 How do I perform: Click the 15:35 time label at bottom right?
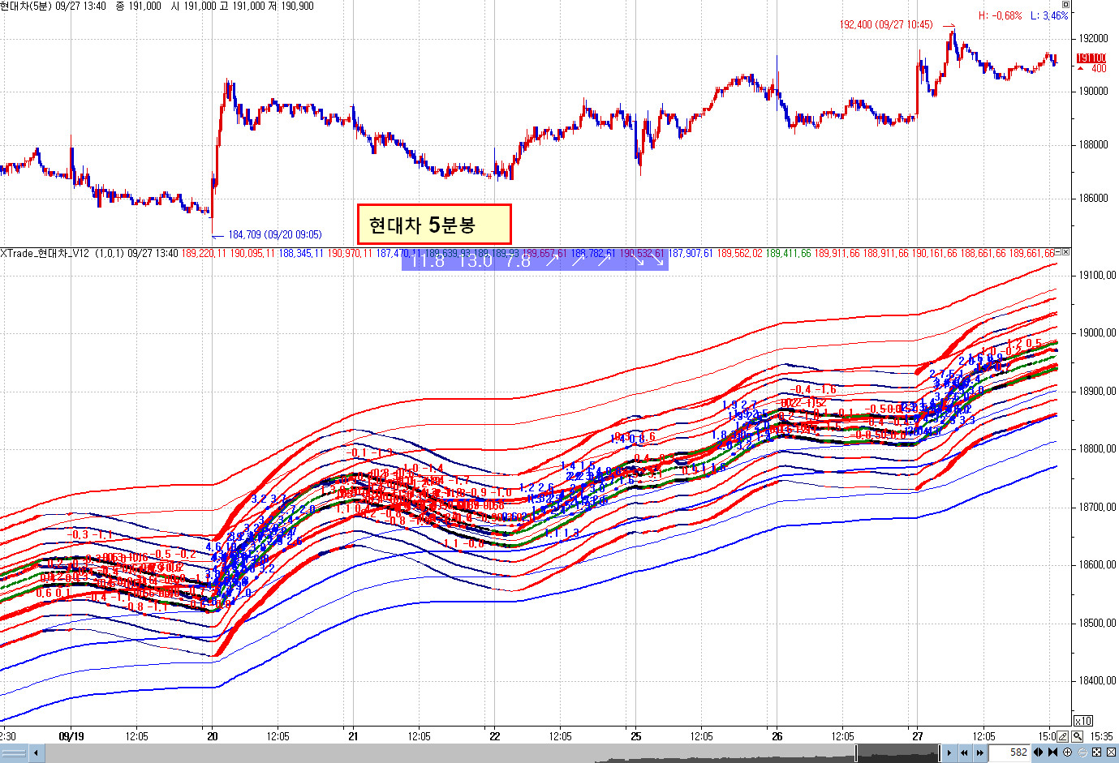point(1101,736)
